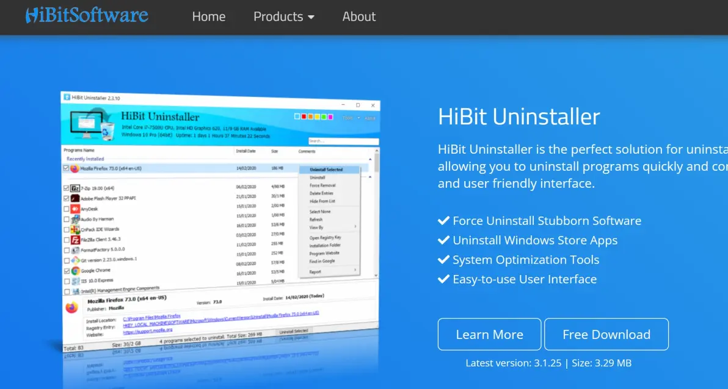Open the Tools dropdown in uninstaller window
This screenshot has height=389, width=728.
pos(351,118)
